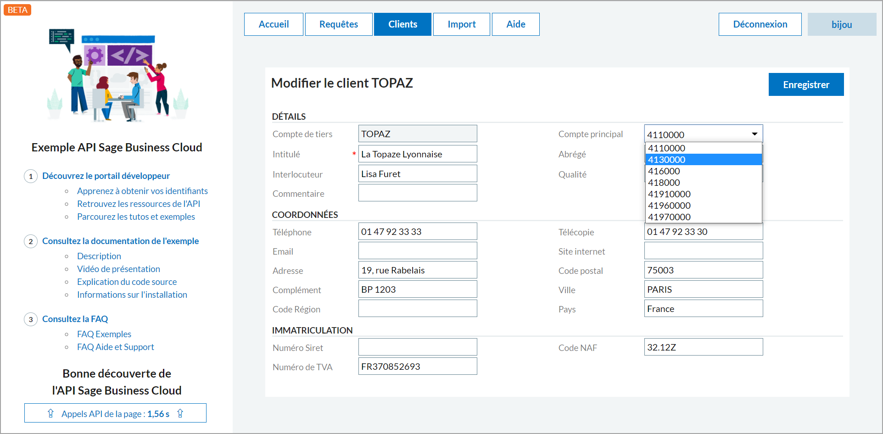The image size is (883, 434).
Task: Open the Import tab
Action: click(x=462, y=24)
